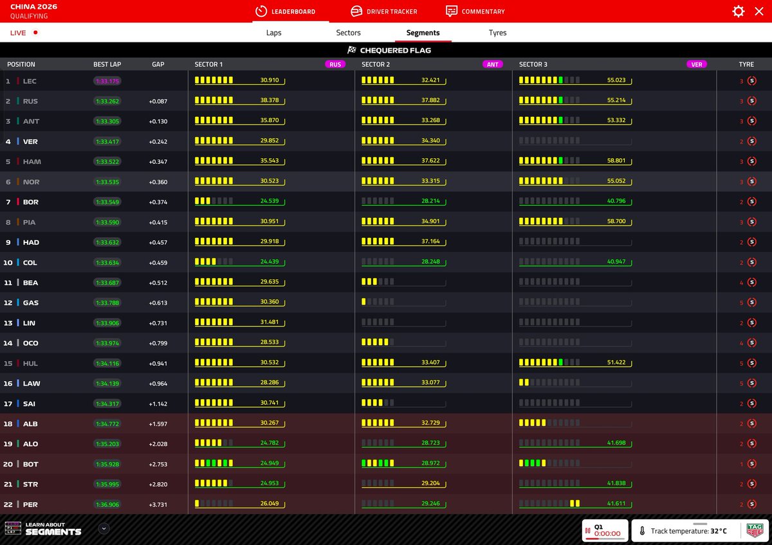Click LAW soft tyre icon
This screenshot has width=772, height=545.
[x=751, y=384]
